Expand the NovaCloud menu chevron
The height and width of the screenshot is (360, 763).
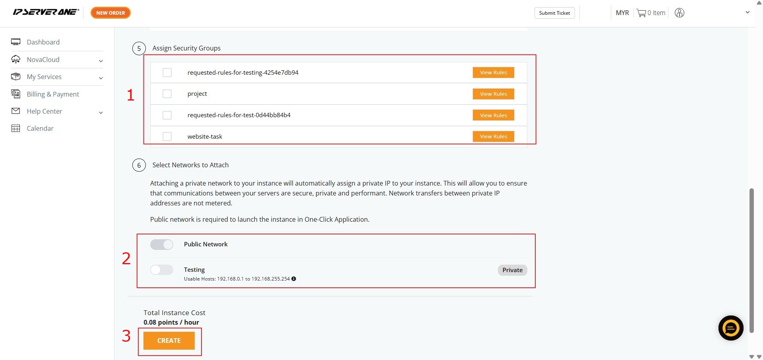pos(101,61)
